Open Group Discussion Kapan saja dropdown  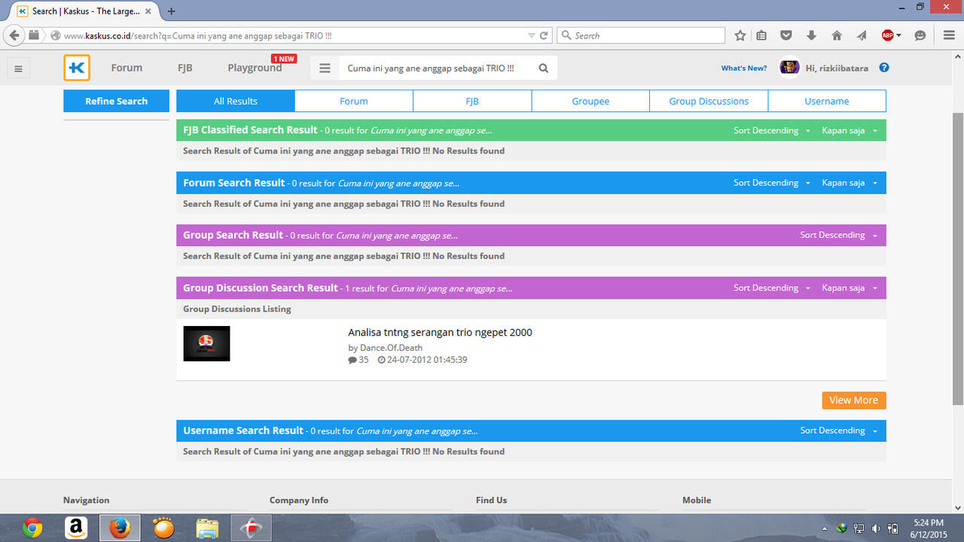850,288
